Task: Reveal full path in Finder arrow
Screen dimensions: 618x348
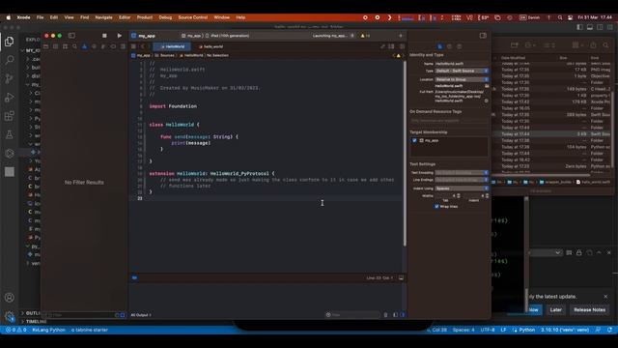Action: (486, 101)
